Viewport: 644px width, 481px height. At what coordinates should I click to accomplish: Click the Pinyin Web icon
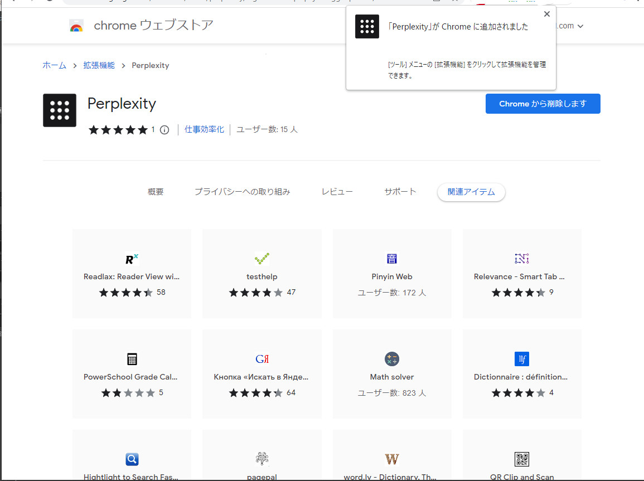392,259
